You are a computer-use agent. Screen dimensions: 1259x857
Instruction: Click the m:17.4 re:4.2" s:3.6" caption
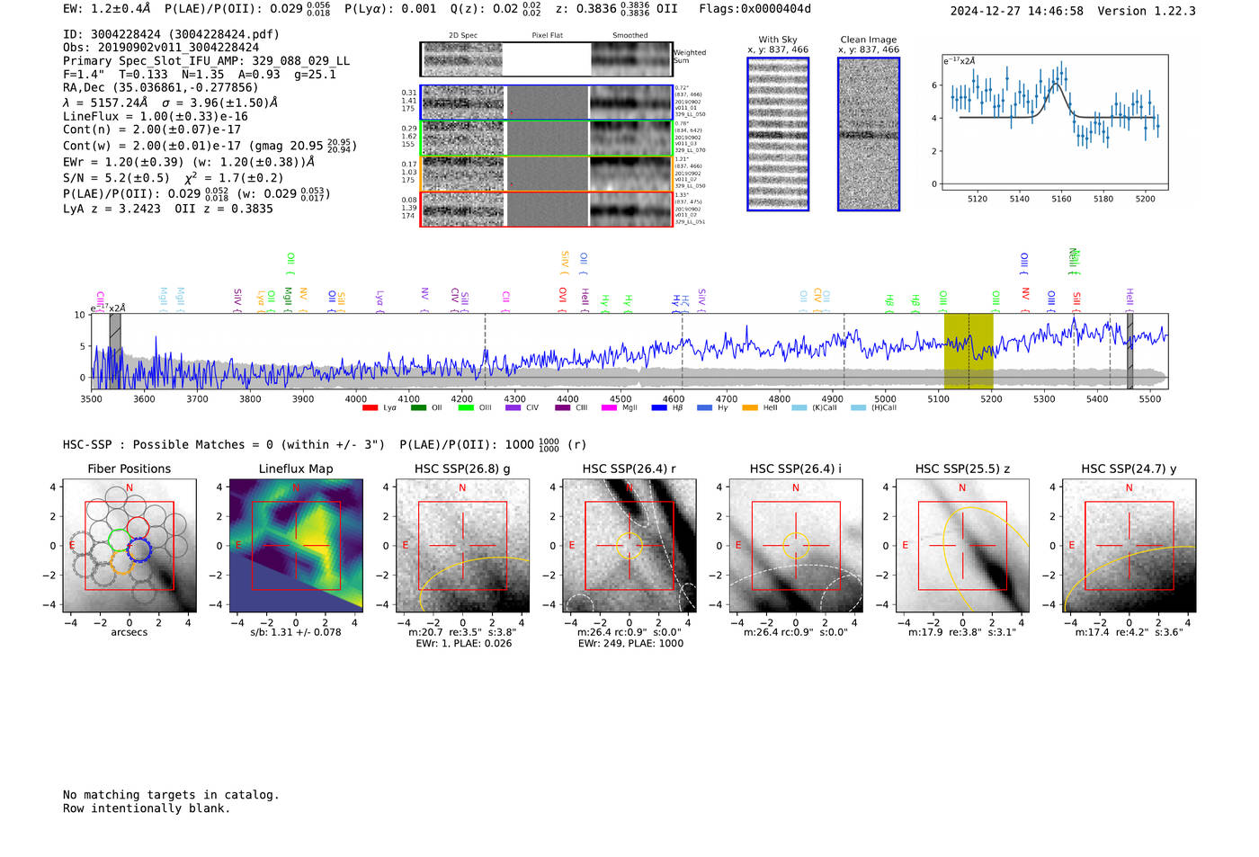point(1130,632)
